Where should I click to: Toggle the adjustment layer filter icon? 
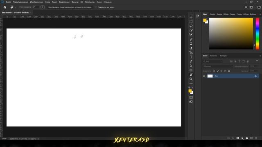click(235, 62)
